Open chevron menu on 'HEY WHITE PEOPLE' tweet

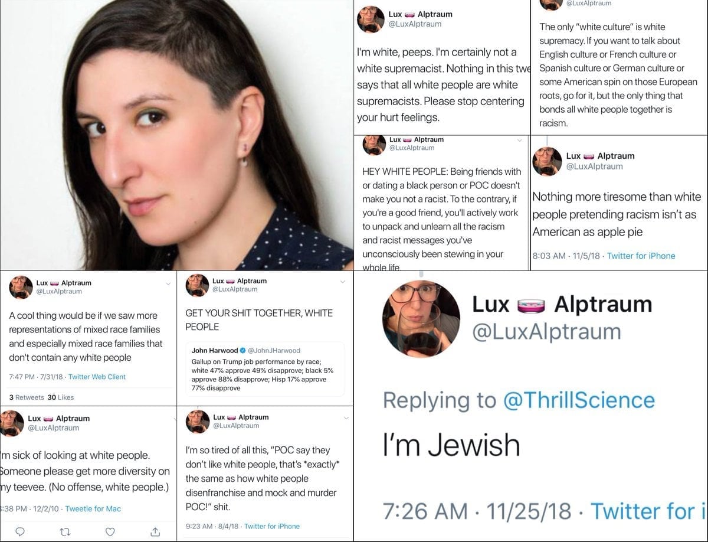click(519, 141)
